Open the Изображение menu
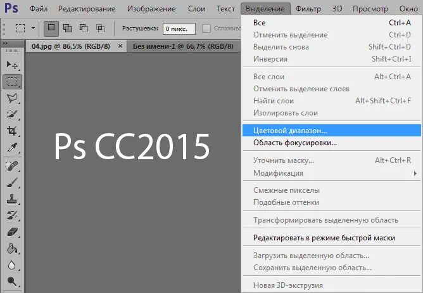 pos(151,9)
